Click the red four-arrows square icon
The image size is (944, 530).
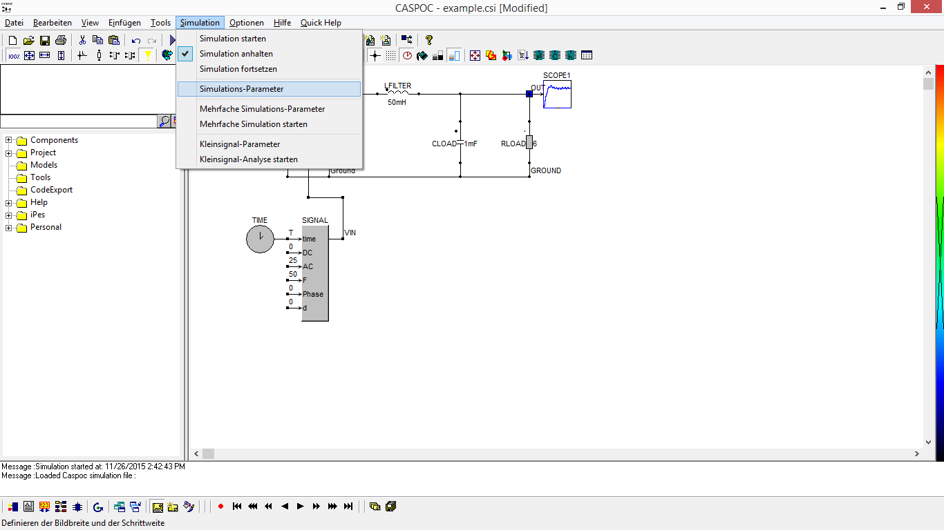point(475,55)
